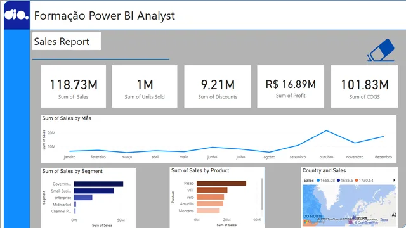Click the abril axis label
The width and height of the screenshot is (406, 228).
pyautogui.click(x=155, y=157)
